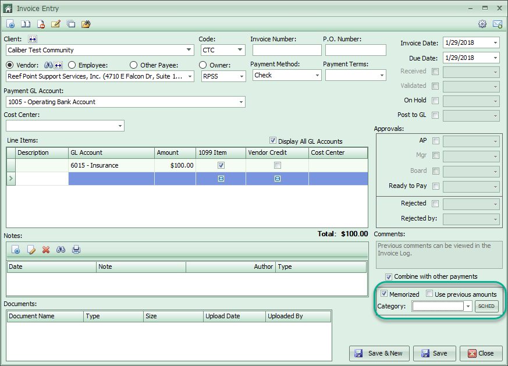This screenshot has height=366, width=508.
Task: Click the envelope email icon
Action: point(498,24)
